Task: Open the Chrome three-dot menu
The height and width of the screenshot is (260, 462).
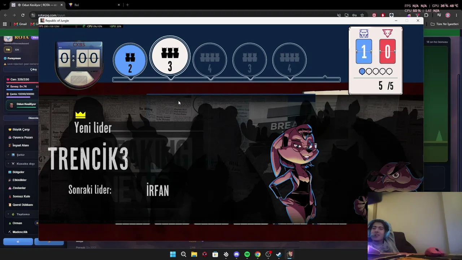Action: click(457, 15)
